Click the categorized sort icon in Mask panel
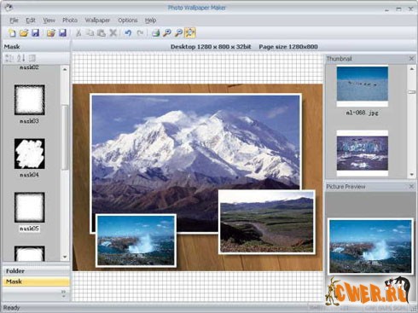Viewport: 418px width, 313px height. pos(9,58)
